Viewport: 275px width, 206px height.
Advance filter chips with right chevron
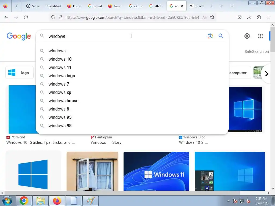[267, 74]
